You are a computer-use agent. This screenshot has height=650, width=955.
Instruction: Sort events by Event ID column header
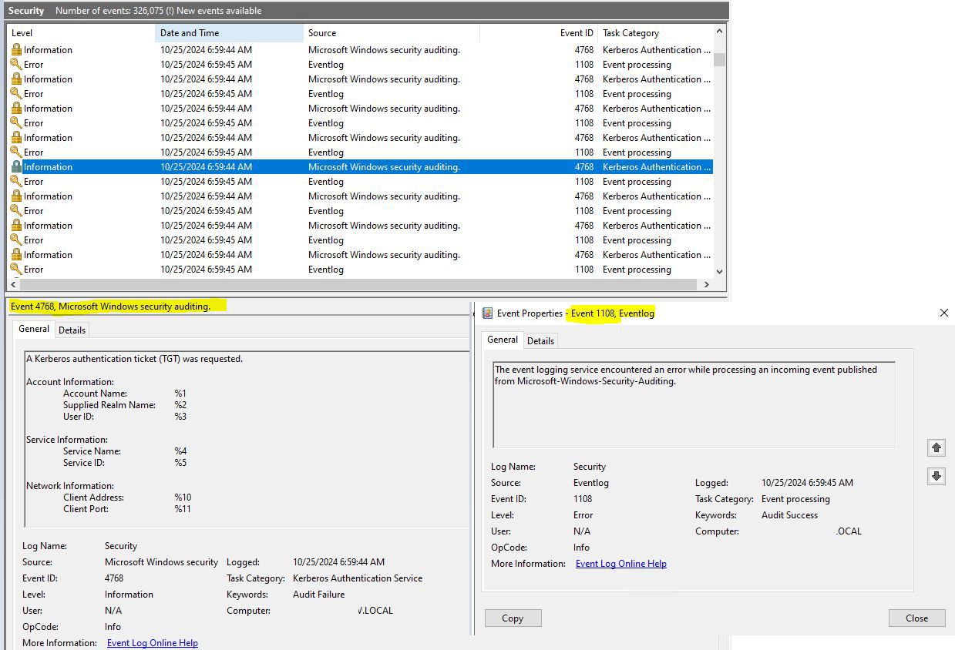click(539, 33)
